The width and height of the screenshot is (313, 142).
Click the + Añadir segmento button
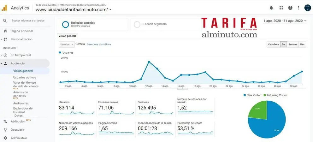pos(166,24)
